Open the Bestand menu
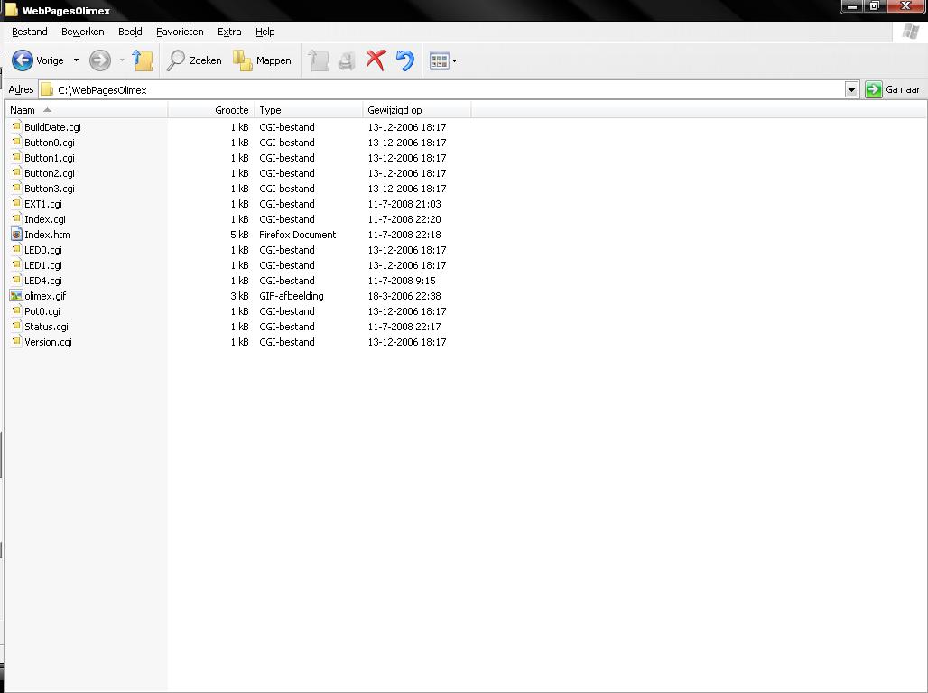928x693 pixels. tap(30, 32)
